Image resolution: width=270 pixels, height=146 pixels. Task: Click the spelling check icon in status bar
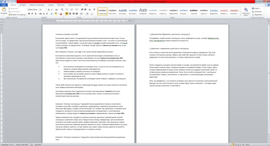click(x=31, y=145)
